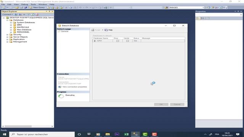
Task: Select the Server Objects folder
Action: click(20, 37)
